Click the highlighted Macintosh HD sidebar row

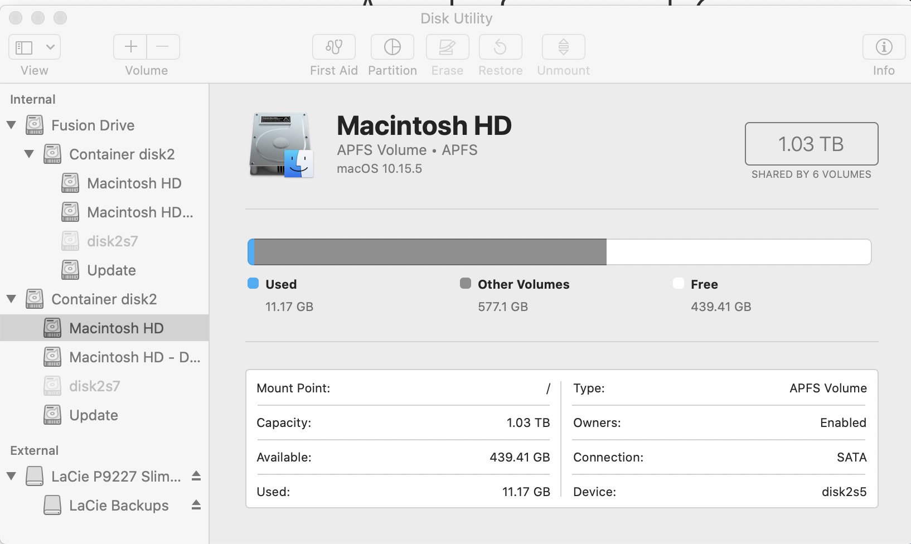(104, 328)
